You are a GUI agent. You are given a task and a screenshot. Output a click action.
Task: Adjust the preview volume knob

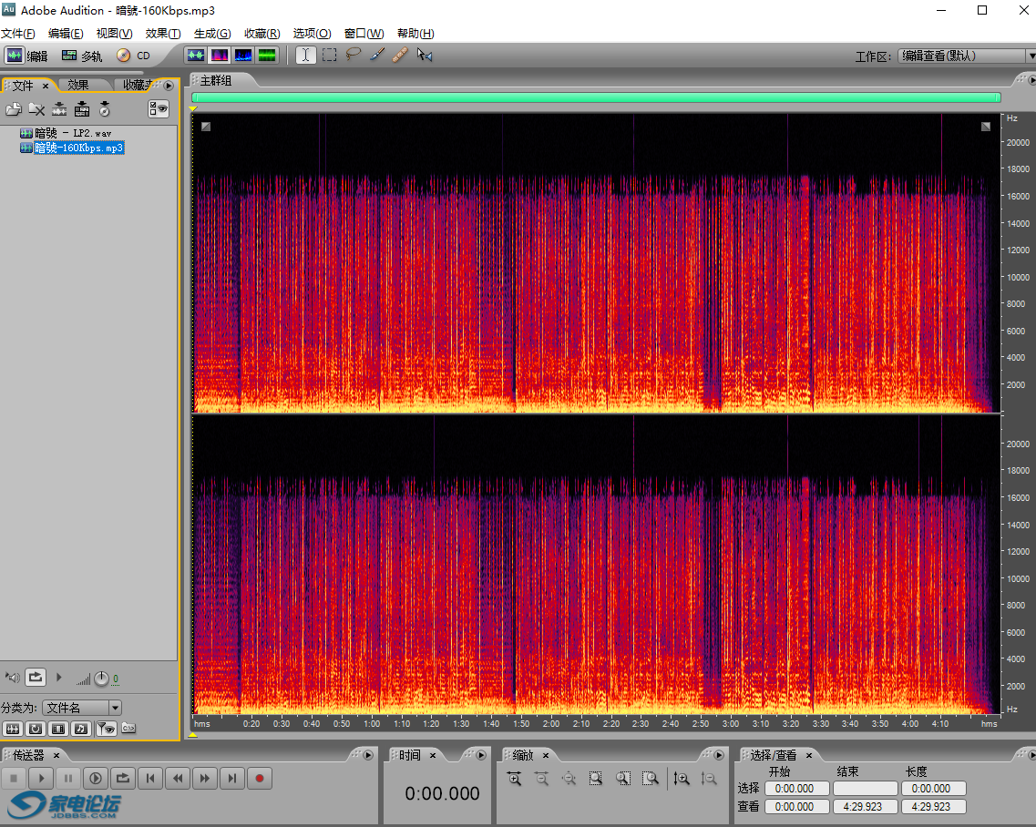[x=101, y=679]
